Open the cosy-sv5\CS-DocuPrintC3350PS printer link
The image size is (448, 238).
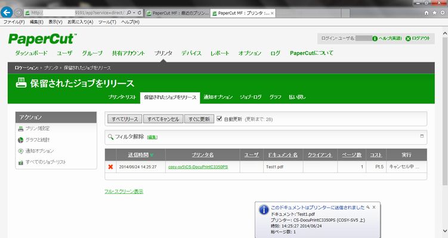[198, 167]
